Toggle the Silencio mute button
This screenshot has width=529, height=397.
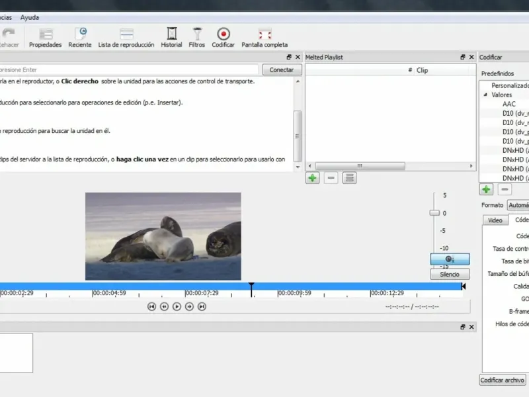tap(450, 274)
